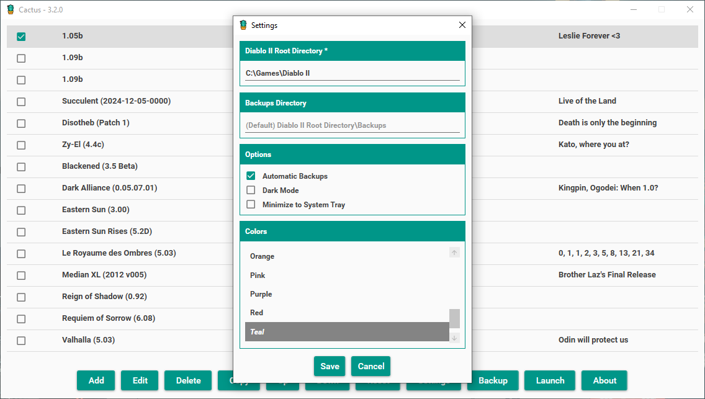
Task: Tick the Eastern Sun Rises (5.2D) checkbox
Action: pyautogui.click(x=21, y=232)
